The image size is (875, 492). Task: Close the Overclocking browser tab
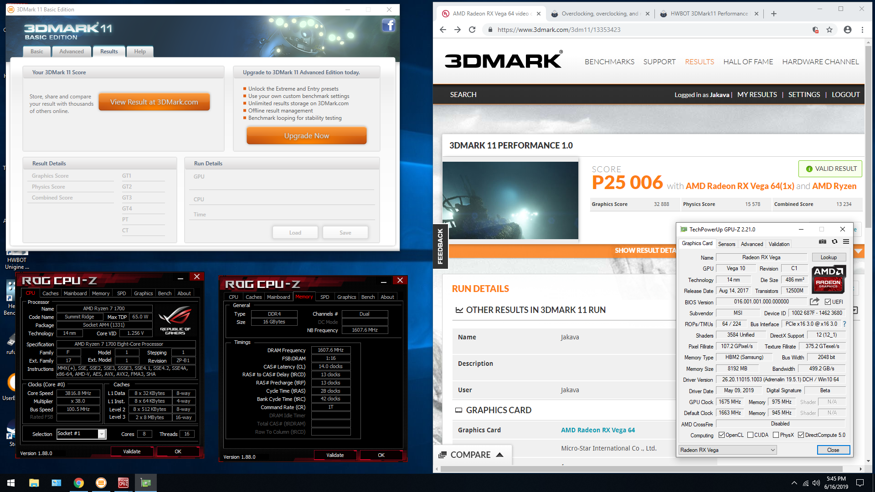pyautogui.click(x=648, y=14)
